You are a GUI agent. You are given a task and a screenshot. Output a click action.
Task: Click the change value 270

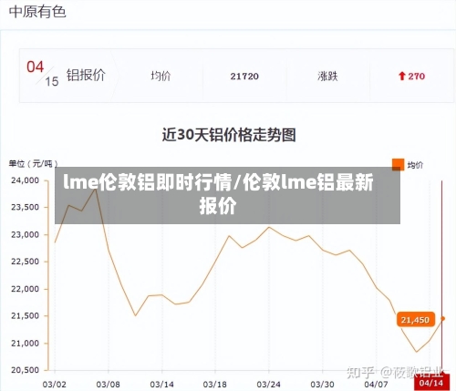[417, 77]
